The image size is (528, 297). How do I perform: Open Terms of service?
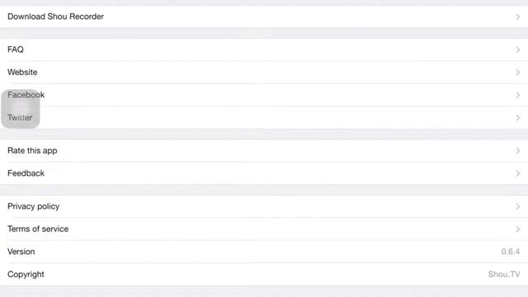click(264, 229)
